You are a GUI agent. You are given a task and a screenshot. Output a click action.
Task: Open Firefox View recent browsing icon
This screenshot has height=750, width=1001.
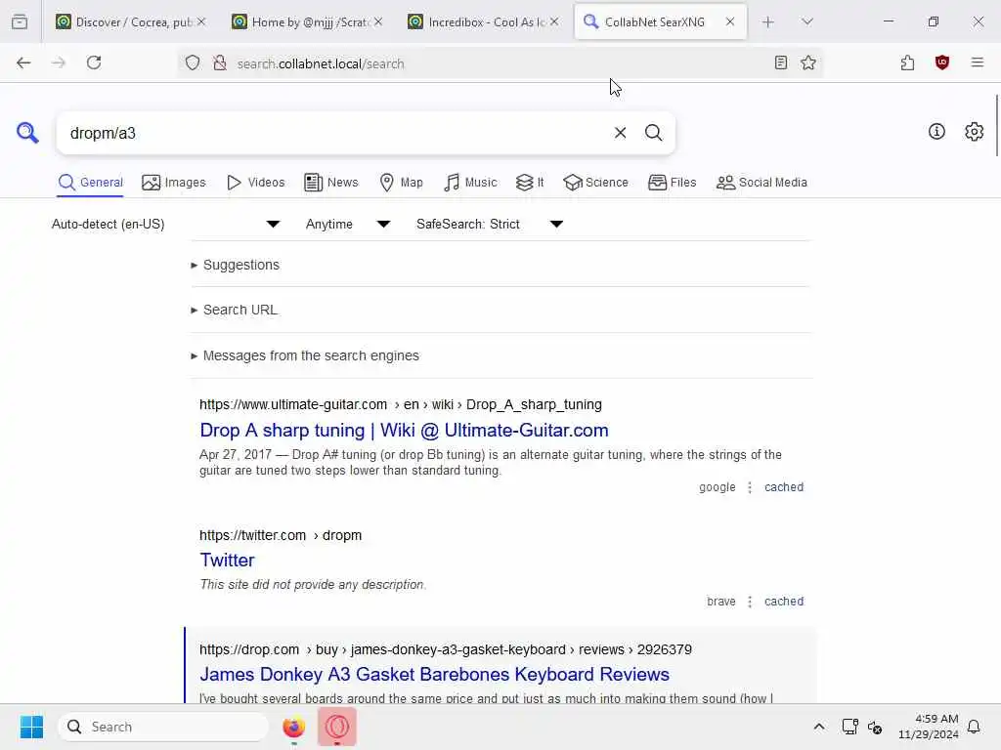coord(20,22)
